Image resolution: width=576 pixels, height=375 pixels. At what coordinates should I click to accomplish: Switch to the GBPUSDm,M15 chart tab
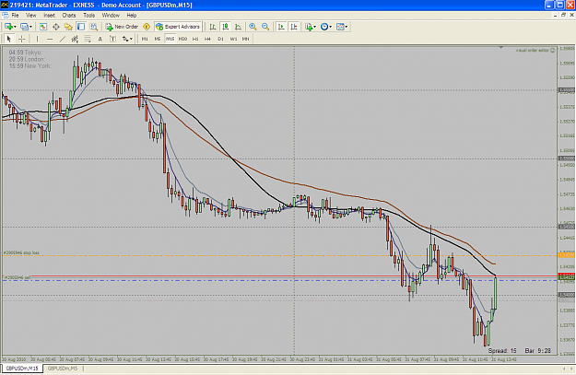(22, 369)
